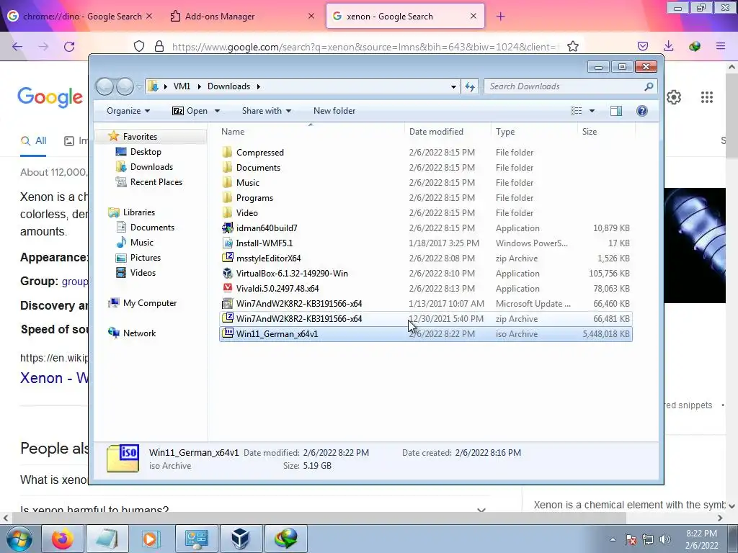Click the Google logo
Viewport: 738px width, 553px height.
(x=50, y=97)
